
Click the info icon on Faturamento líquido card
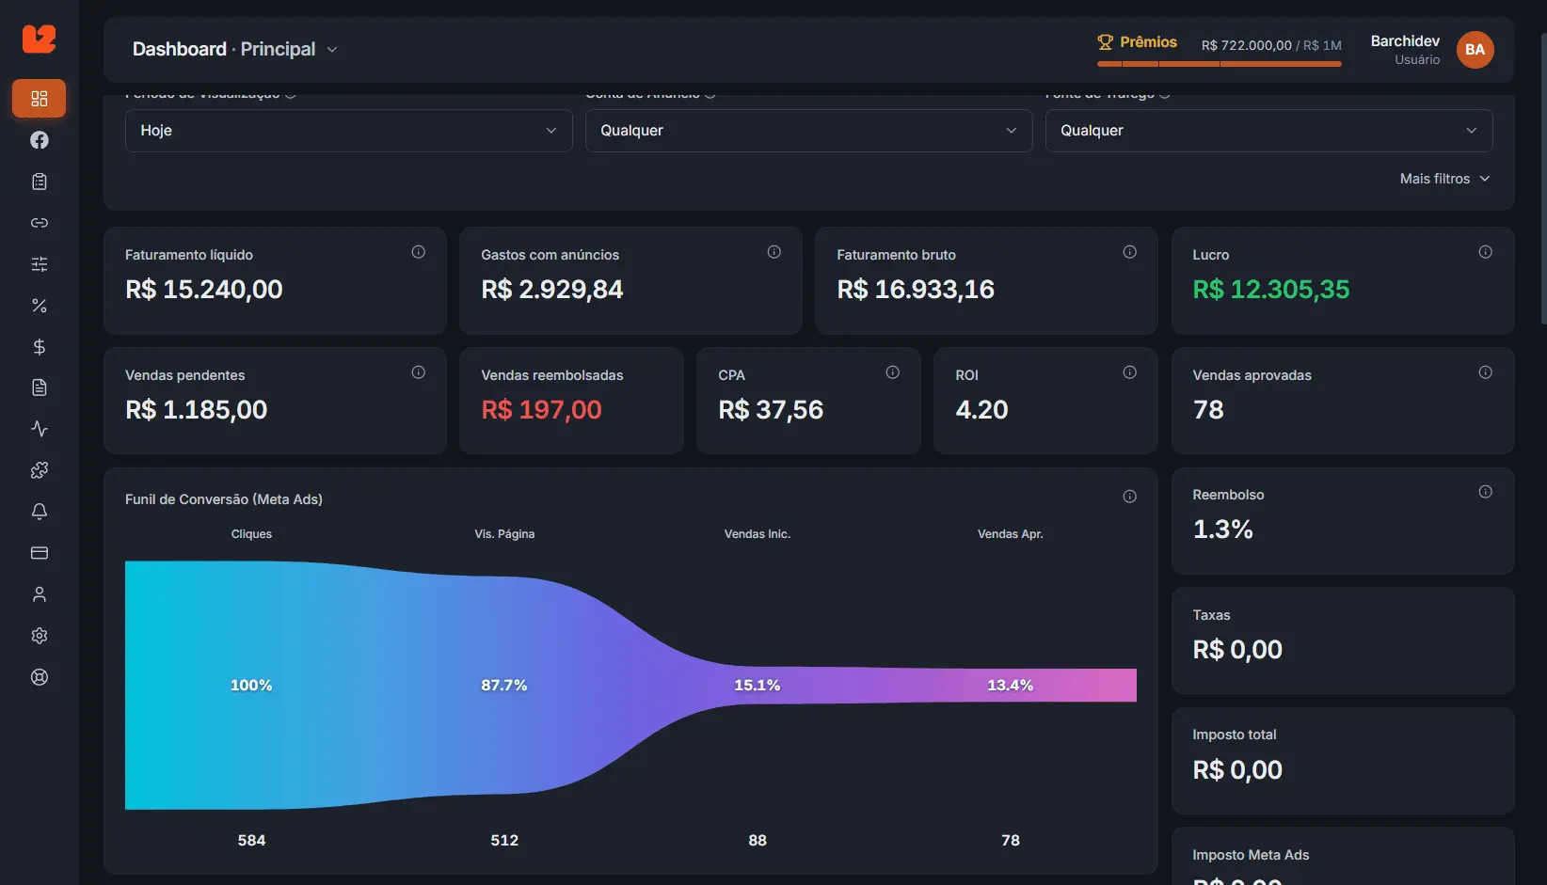418,252
